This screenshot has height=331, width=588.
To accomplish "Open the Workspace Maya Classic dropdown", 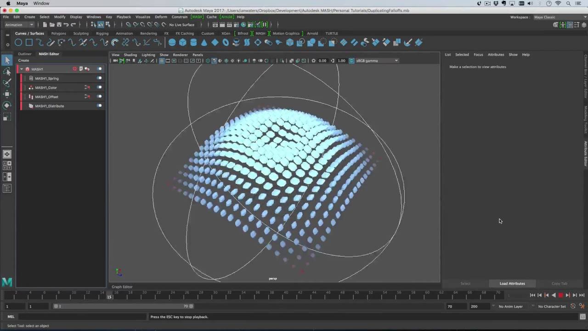I will click(560, 17).
